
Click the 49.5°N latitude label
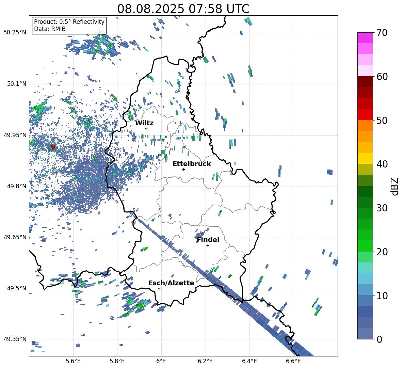[17, 288]
